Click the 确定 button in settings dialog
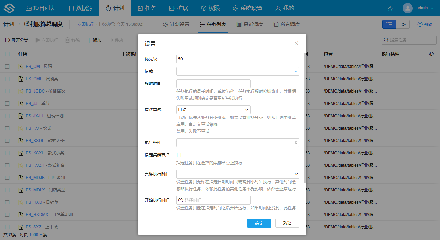This screenshot has height=240, width=440. [x=259, y=223]
